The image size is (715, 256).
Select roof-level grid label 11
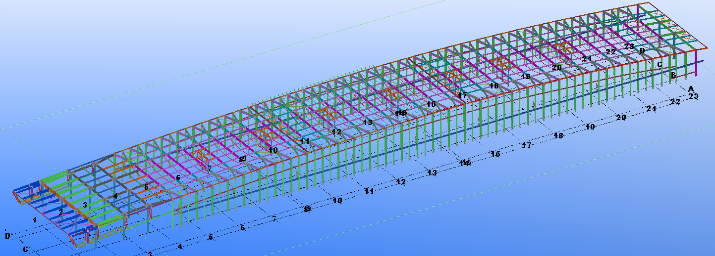point(305,141)
